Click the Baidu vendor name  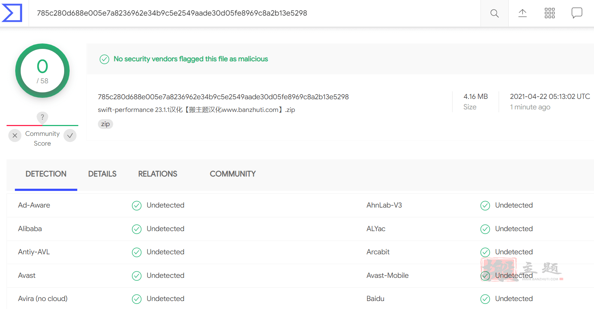[376, 299]
